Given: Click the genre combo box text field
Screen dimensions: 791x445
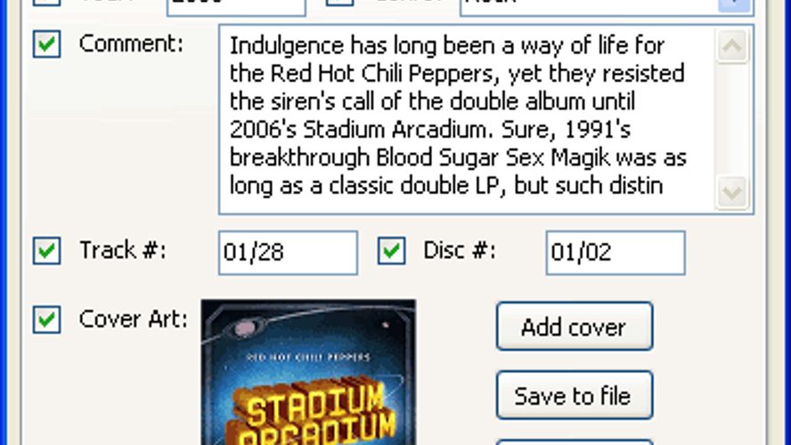Looking at the screenshot, I should pos(589,4).
